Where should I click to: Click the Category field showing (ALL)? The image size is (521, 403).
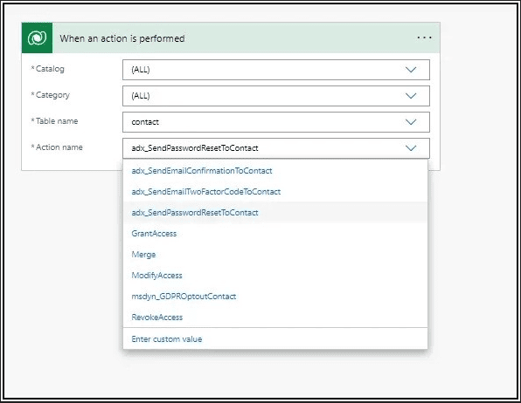pyautogui.click(x=275, y=96)
